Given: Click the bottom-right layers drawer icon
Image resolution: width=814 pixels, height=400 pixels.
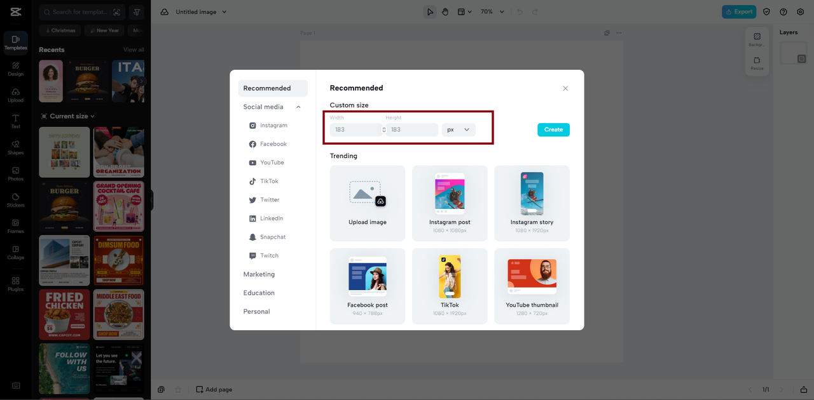Looking at the screenshot, I should tap(804, 389).
